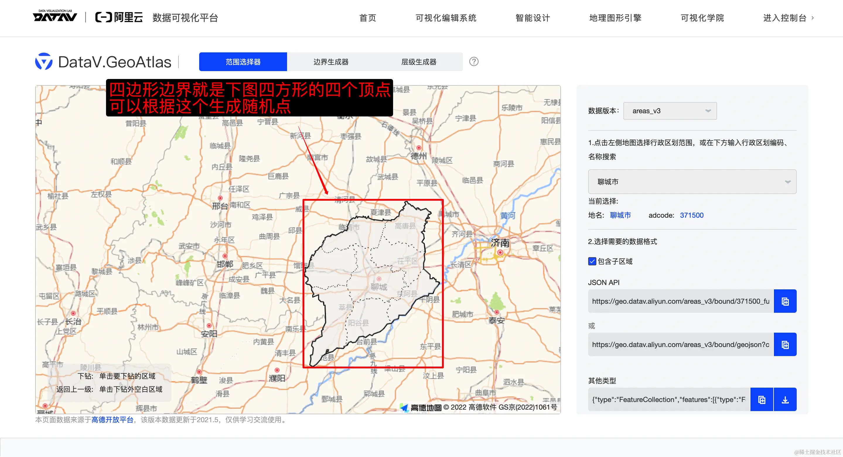Open the help question mark icon
The image size is (843, 457).
click(474, 61)
